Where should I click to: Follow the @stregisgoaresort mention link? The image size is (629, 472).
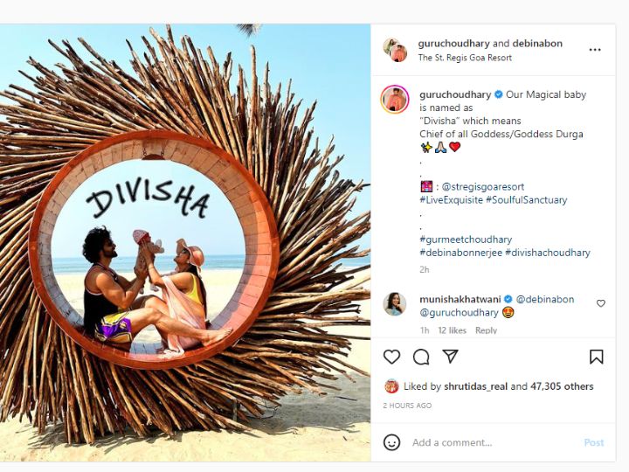click(482, 187)
